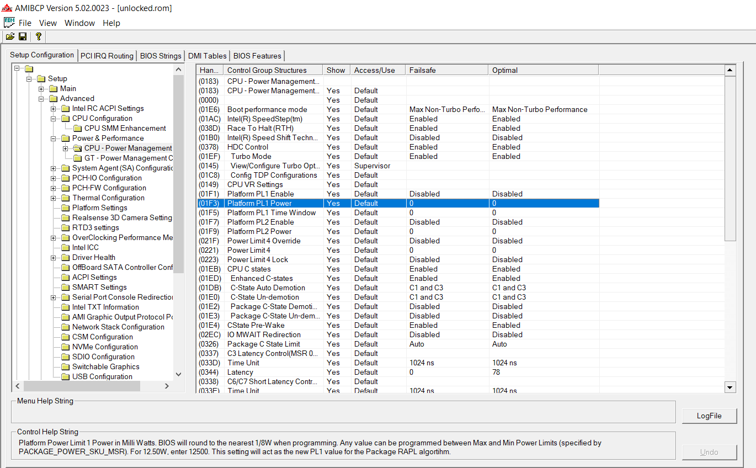Select the Package C State Limit row
The width and height of the screenshot is (756, 468).
[398, 344]
